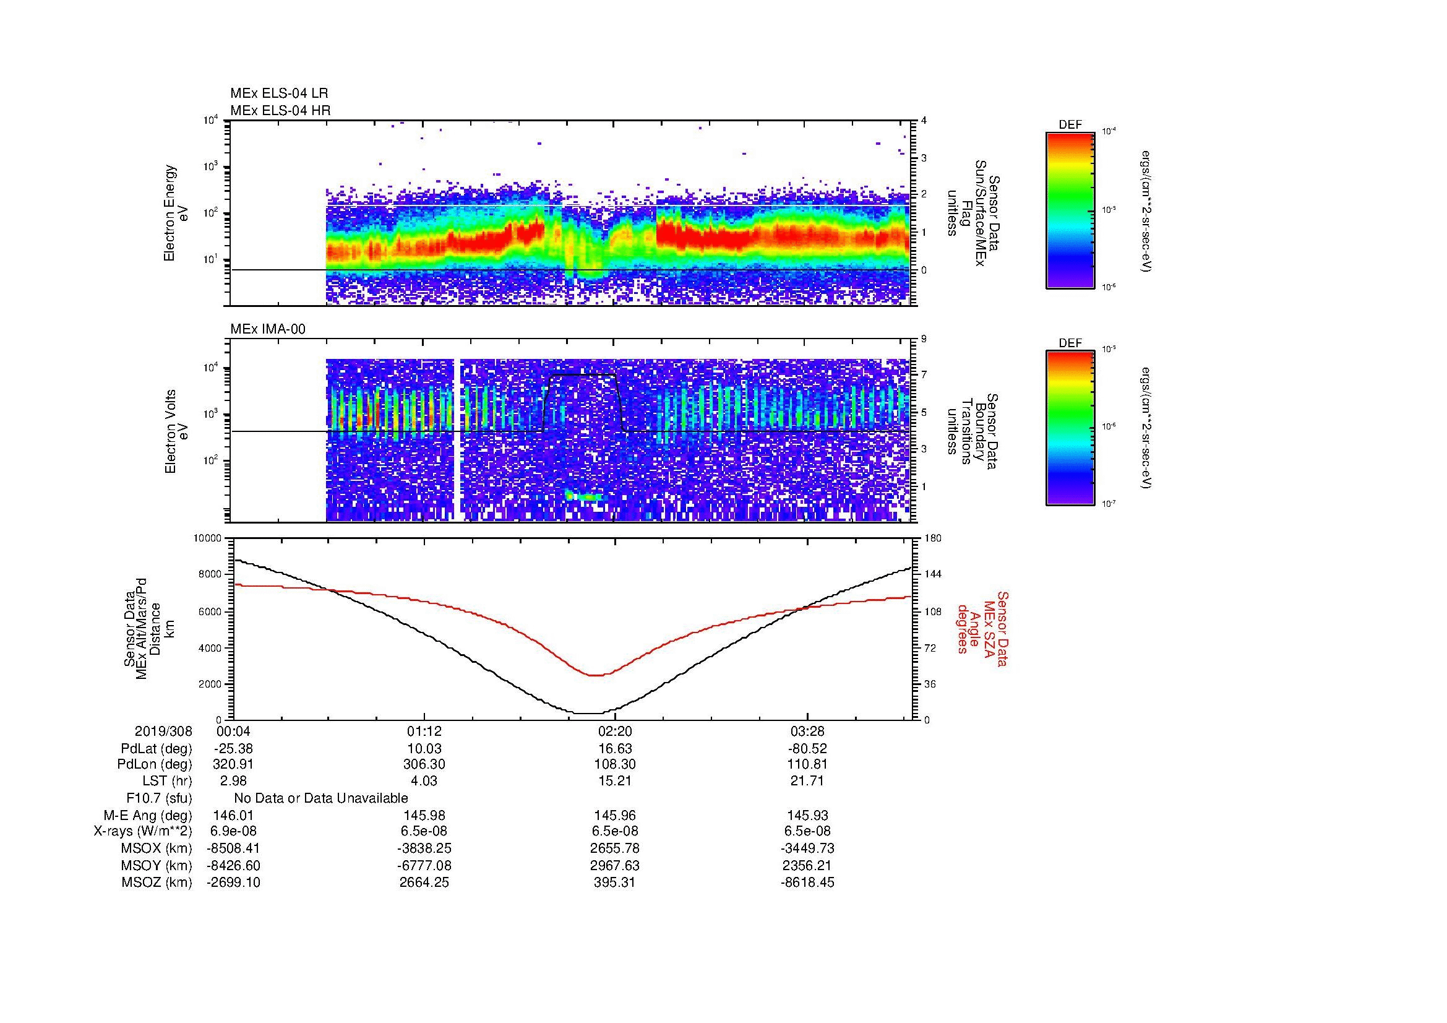The height and width of the screenshot is (1023, 1447).
Task: Click the M-E Ang value '145.98'
Action: pos(425,816)
